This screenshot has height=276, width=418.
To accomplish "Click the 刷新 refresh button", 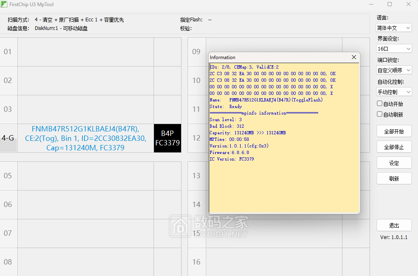I will 394,179.
